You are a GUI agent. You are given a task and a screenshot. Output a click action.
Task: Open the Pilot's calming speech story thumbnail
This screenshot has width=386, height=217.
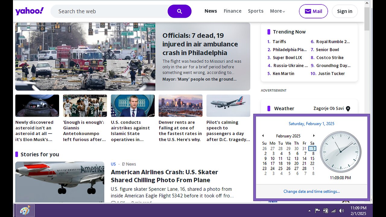tap(228, 105)
